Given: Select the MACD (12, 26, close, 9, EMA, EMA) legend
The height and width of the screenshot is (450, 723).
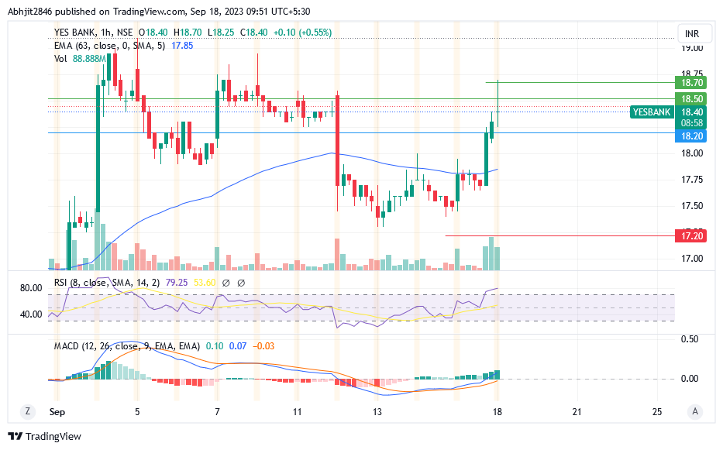Looking at the screenshot, I should 127,345.
